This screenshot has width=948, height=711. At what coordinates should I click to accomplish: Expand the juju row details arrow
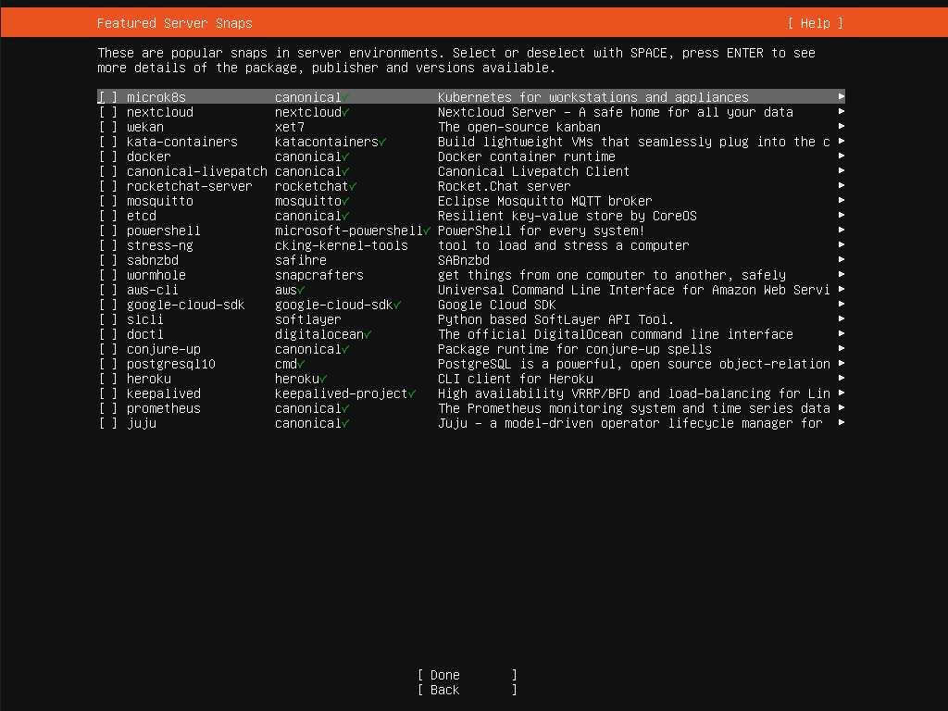[841, 423]
